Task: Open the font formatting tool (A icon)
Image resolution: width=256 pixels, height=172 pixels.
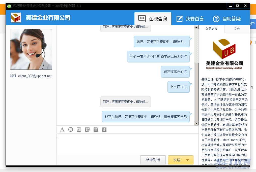Action: pos(62,130)
